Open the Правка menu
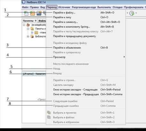This screenshot has height=131, width=146. 34,7
